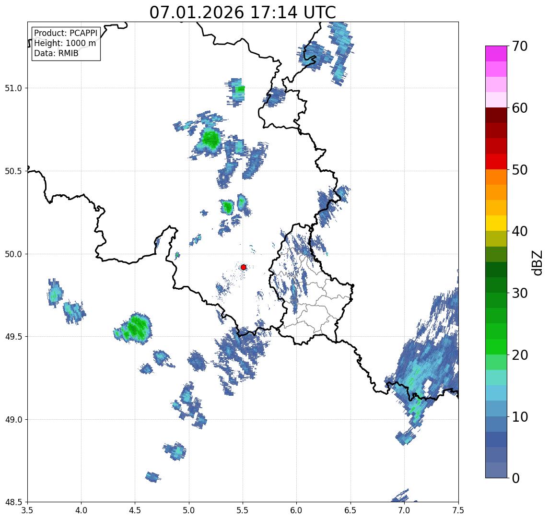The width and height of the screenshot is (549, 520).
Task: Click the 0 value on the colorbar
Action: [x=516, y=478]
